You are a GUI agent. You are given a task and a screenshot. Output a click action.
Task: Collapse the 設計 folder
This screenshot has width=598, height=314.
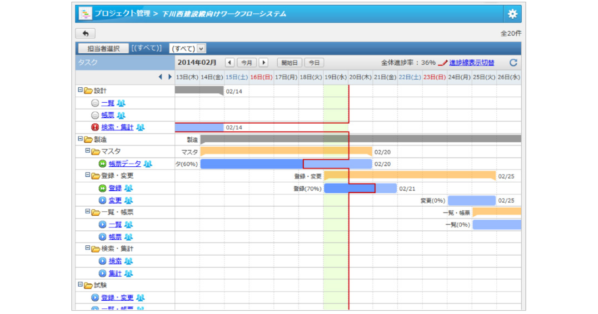coord(80,90)
